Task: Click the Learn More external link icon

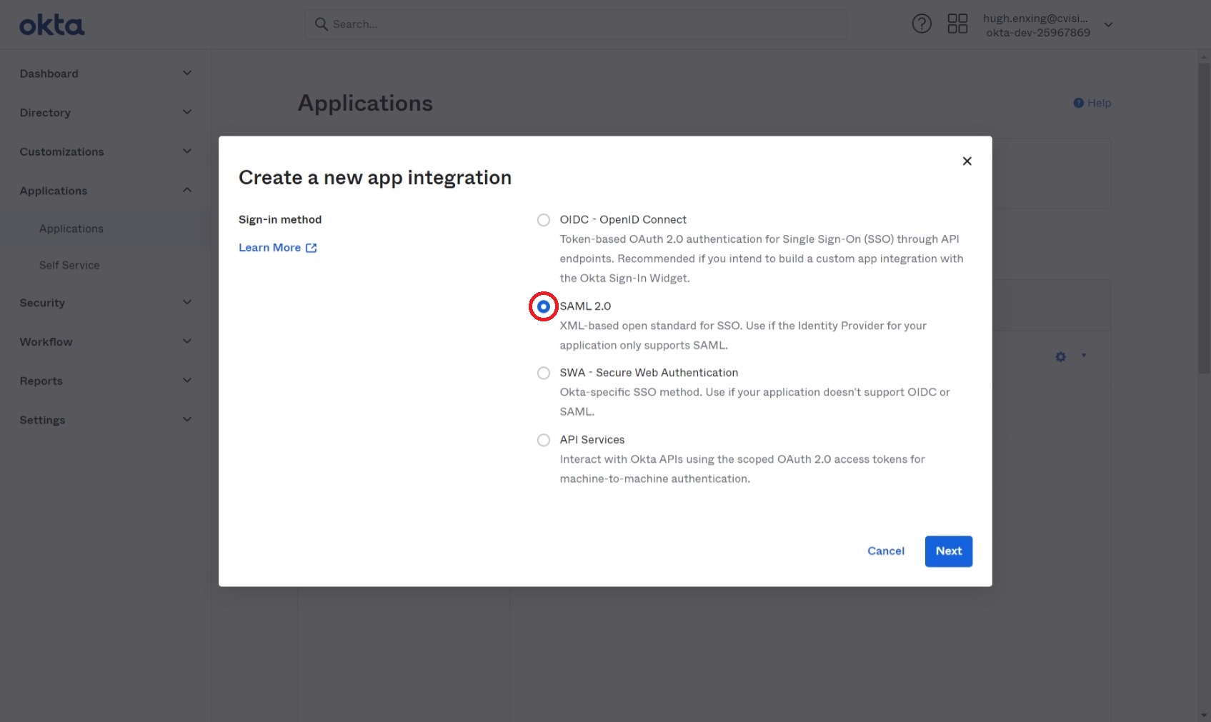Action: click(x=312, y=248)
